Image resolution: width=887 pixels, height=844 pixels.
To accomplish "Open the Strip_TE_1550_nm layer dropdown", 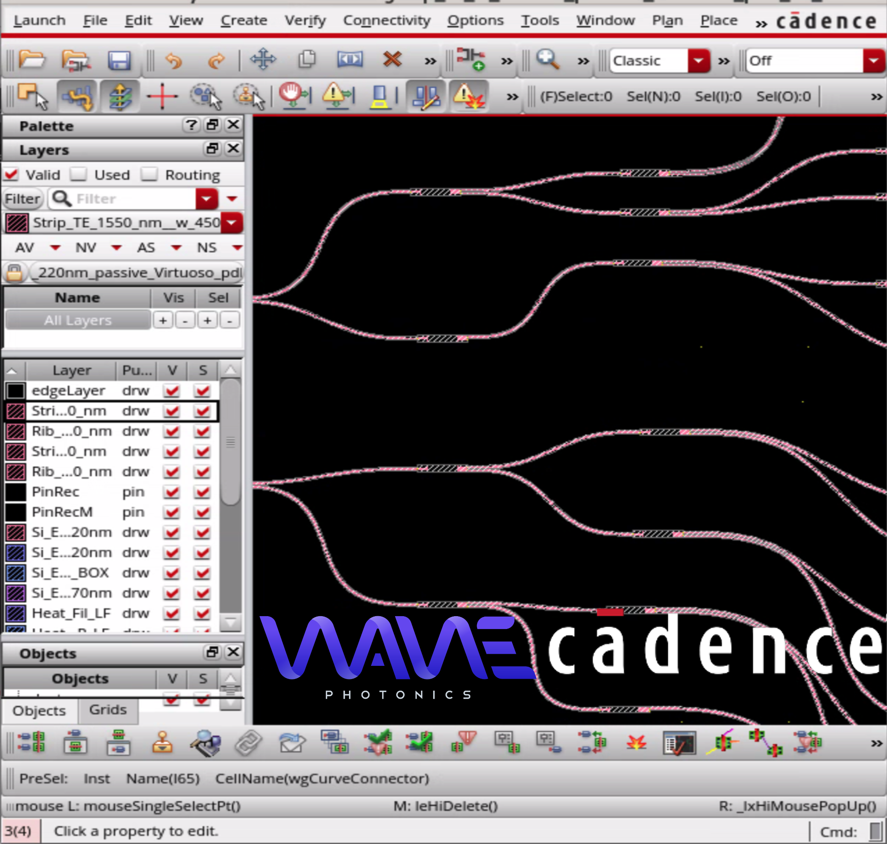I will (231, 223).
